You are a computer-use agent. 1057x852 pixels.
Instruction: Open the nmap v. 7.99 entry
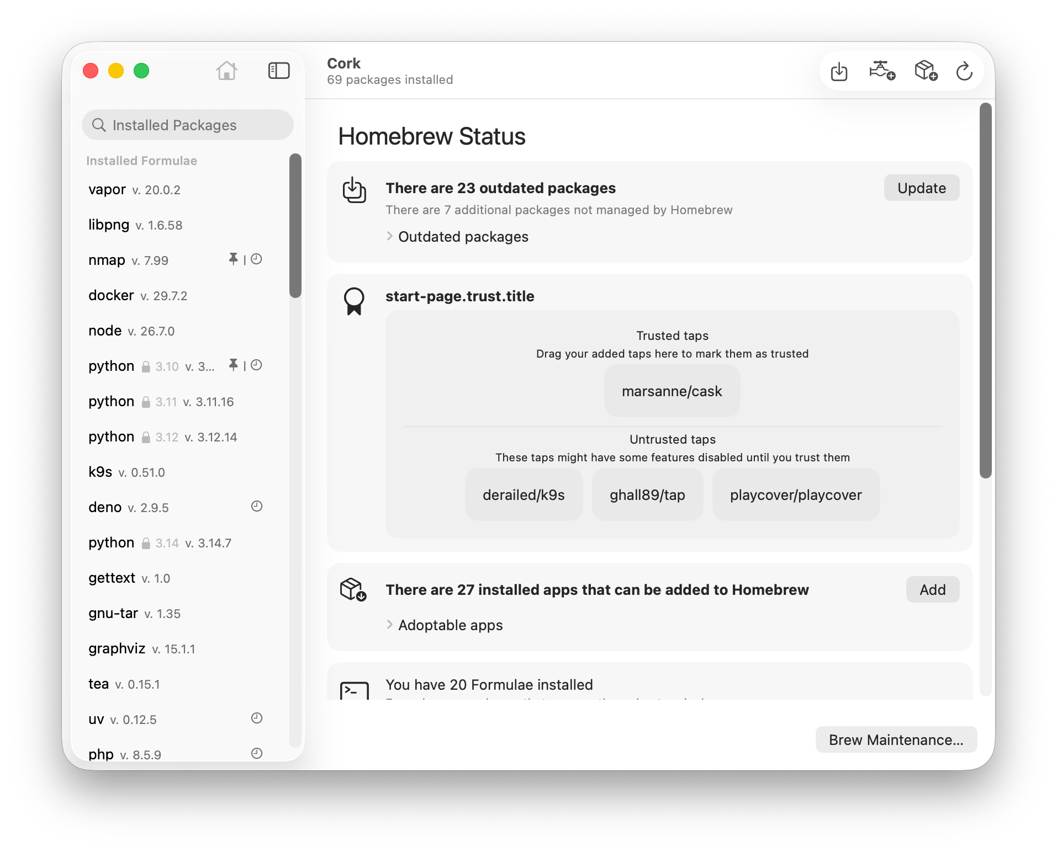[x=178, y=260]
